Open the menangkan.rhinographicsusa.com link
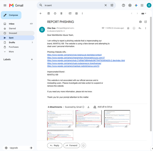The image size is (153, 151). click(76, 58)
